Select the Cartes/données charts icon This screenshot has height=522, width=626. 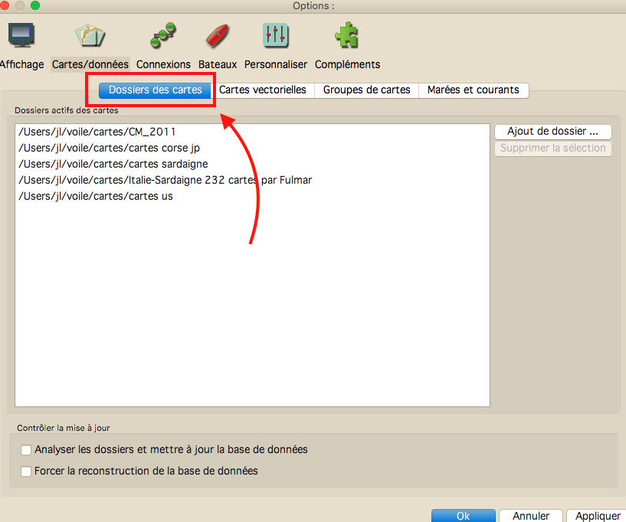(90, 36)
